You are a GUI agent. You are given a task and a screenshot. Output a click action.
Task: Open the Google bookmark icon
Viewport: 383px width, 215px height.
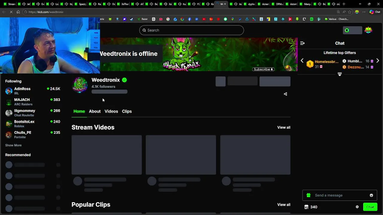pos(182,19)
